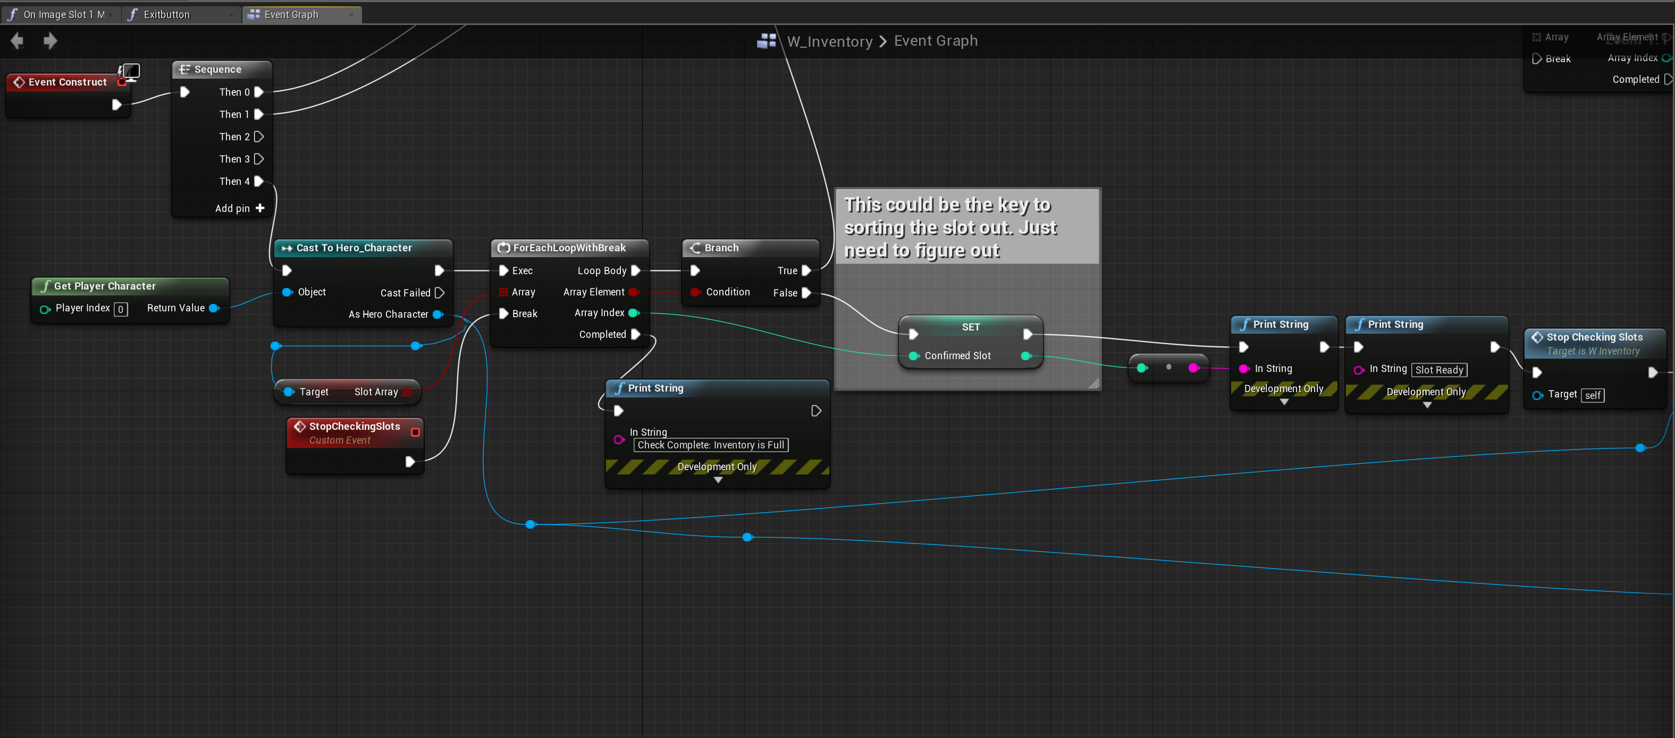This screenshot has height=738, width=1675.
Task: Click the W_Inventory breadcrumb link
Action: (830, 41)
